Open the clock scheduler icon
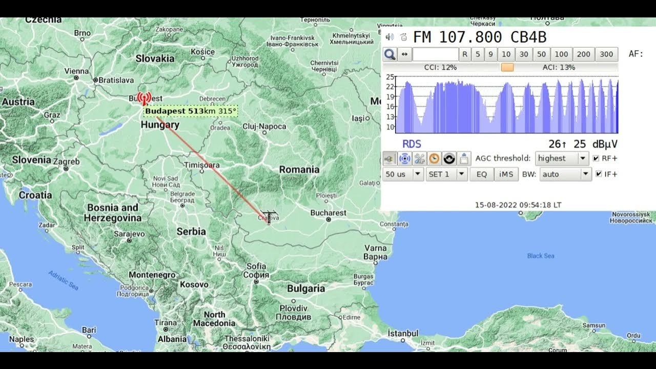The height and width of the screenshot is (369, 656). coord(434,158)
